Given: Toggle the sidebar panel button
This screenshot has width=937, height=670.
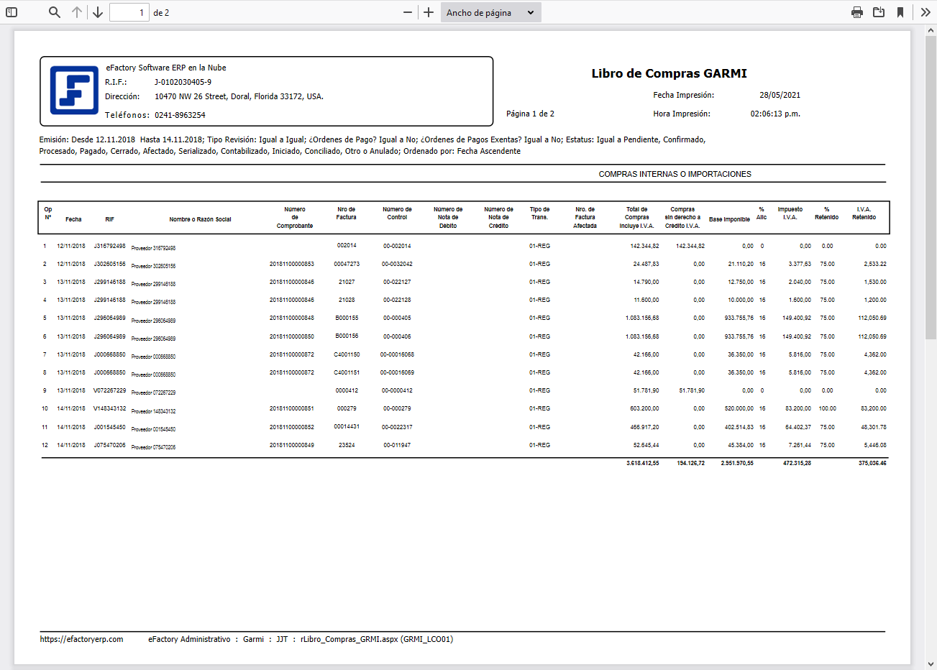Looking at the screenshot, I should (x=12, y=12).
